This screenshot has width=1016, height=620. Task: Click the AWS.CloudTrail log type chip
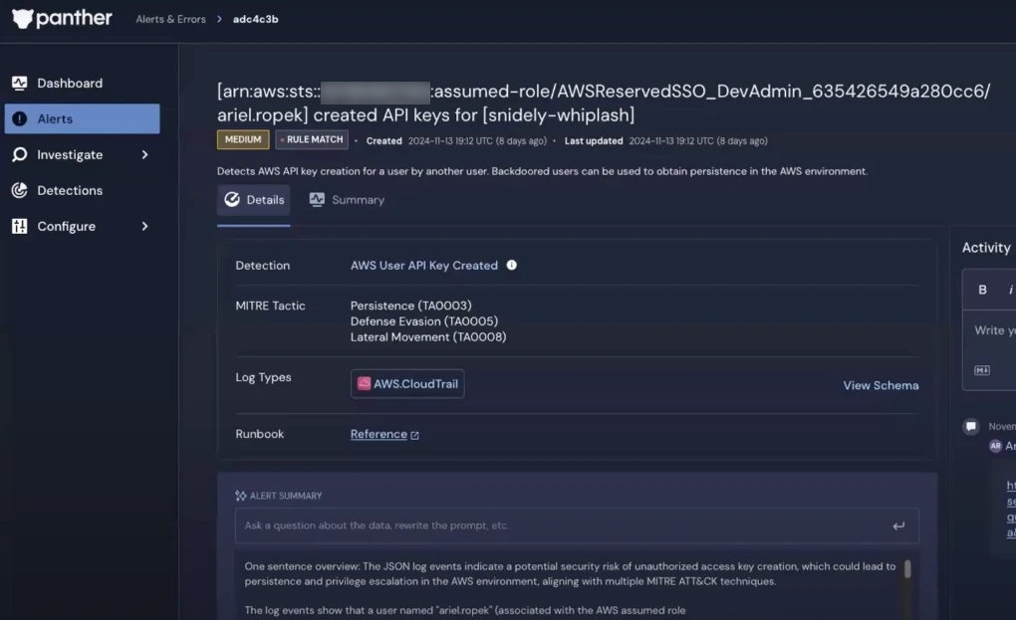[x=406, y=383]
